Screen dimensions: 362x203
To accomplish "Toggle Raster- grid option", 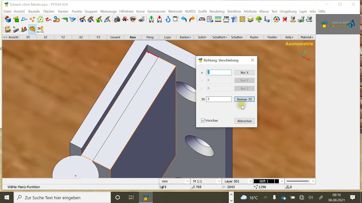I will 255,37.
